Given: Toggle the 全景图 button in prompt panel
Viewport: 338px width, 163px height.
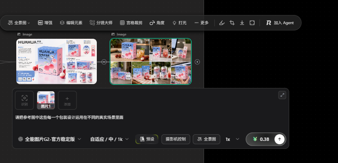Looking at the screenshot, I should click(x=207, y=139).
